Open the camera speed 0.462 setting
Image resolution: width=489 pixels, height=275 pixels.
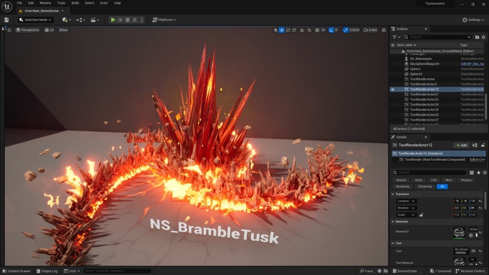coord(370,30)
